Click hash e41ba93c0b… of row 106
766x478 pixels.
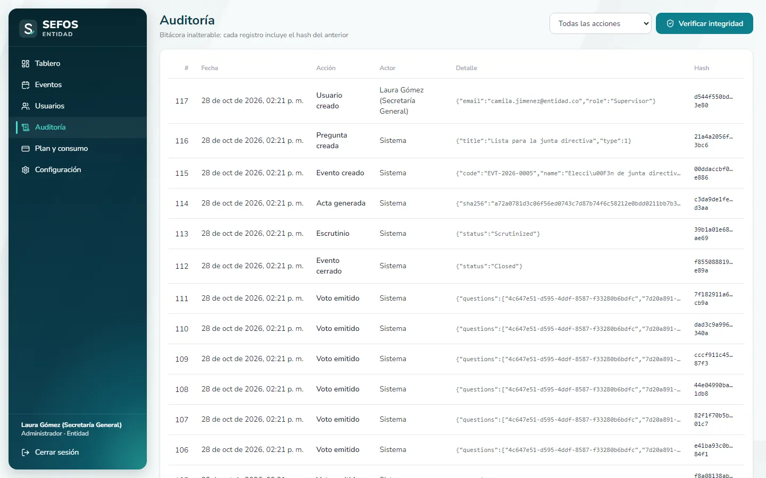[x=713, y=450]
